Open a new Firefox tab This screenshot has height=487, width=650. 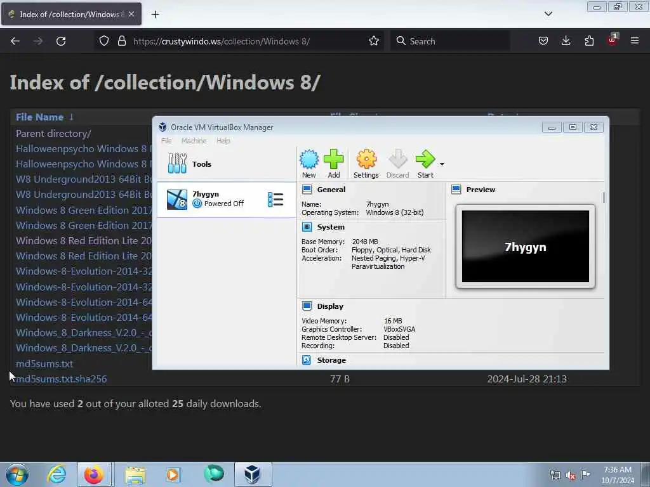[155, 15]
